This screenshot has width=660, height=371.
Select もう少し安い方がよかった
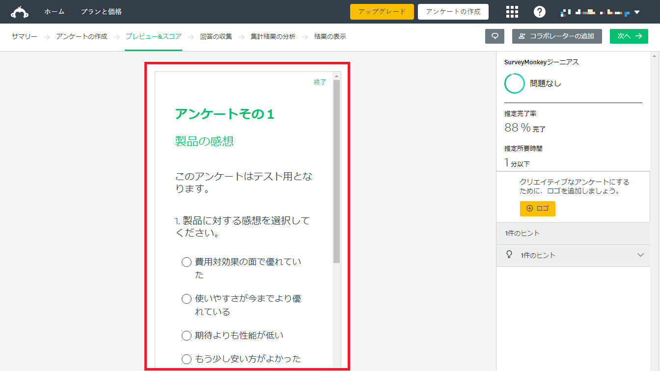click(187, 359)
